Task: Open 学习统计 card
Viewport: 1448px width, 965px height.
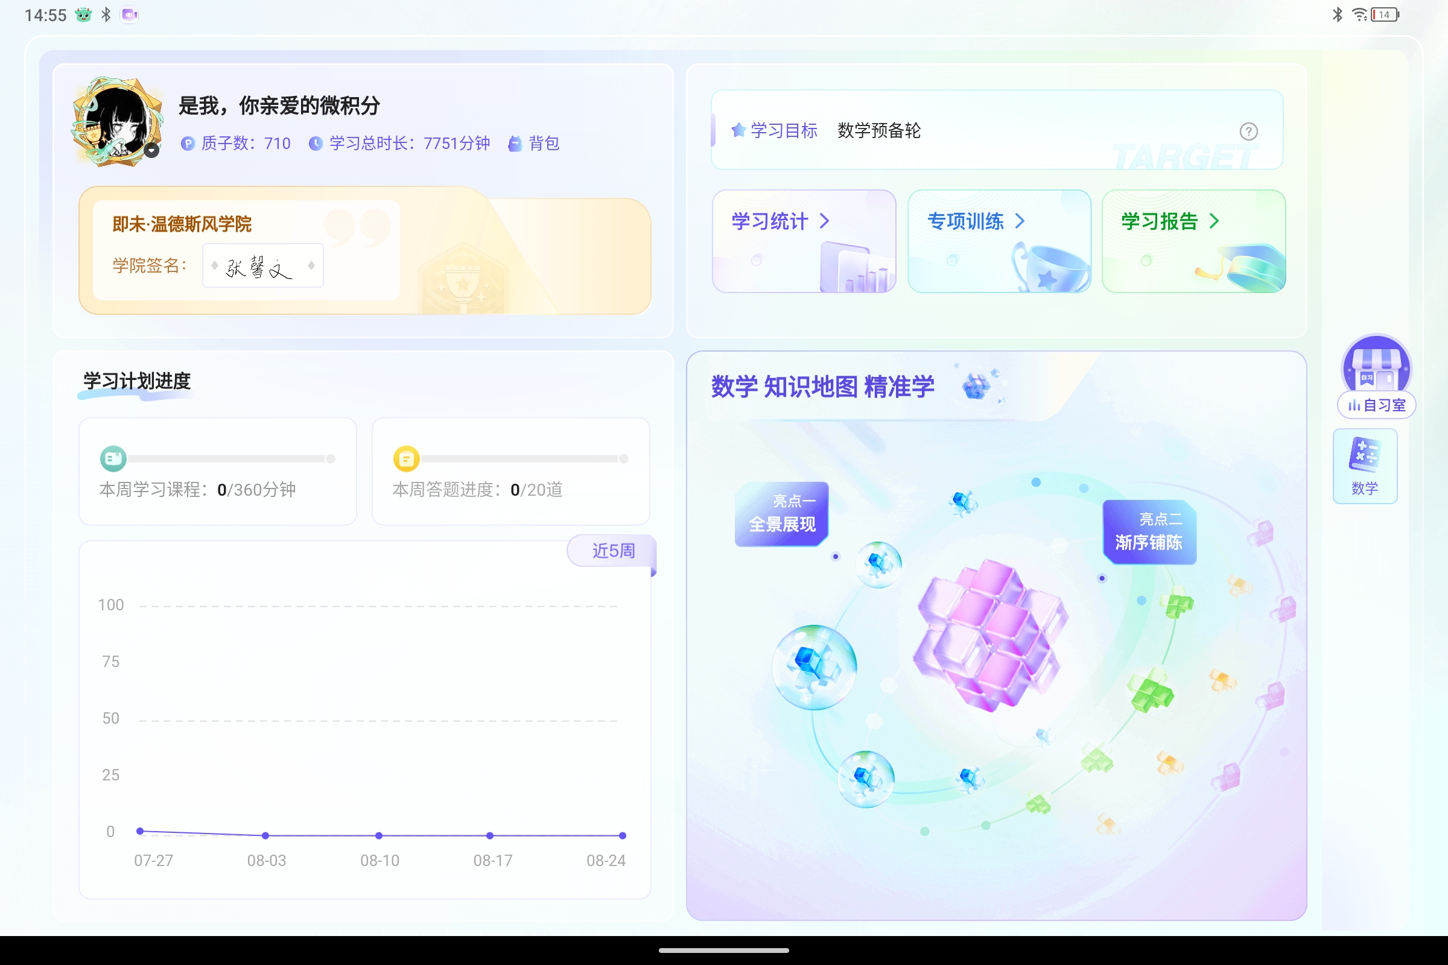Action: (x=804, y=241)
